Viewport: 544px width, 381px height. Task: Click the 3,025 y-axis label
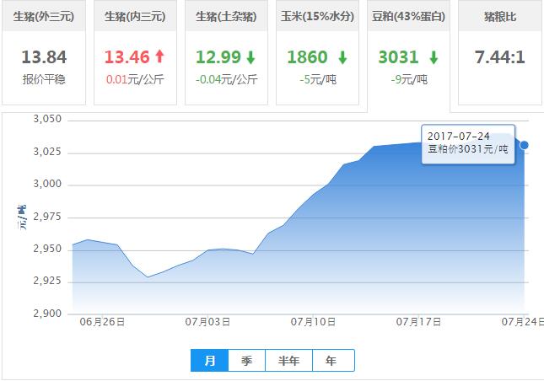click(47, 152)
